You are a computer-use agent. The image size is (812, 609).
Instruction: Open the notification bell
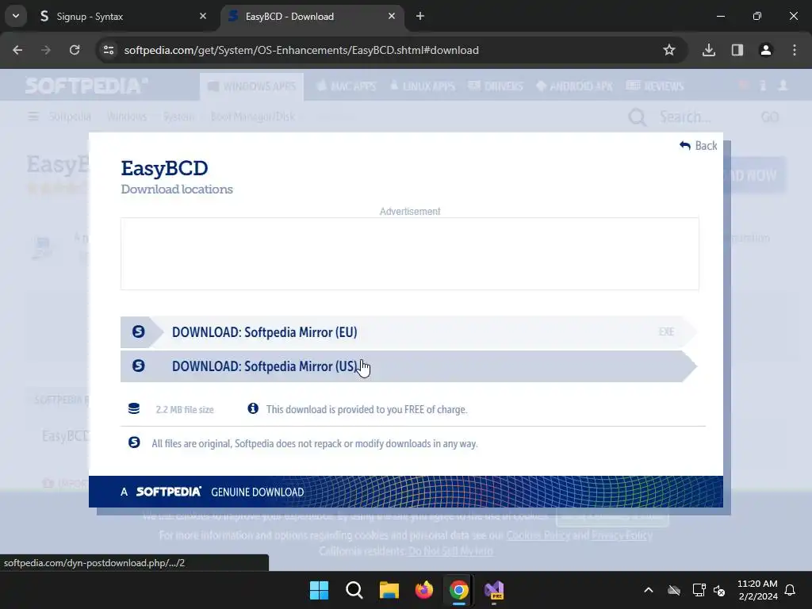point(790,590)
